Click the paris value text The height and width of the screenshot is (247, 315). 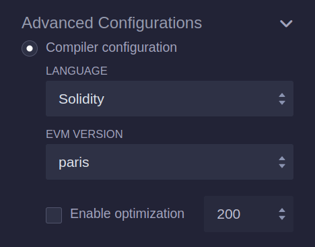74,163
